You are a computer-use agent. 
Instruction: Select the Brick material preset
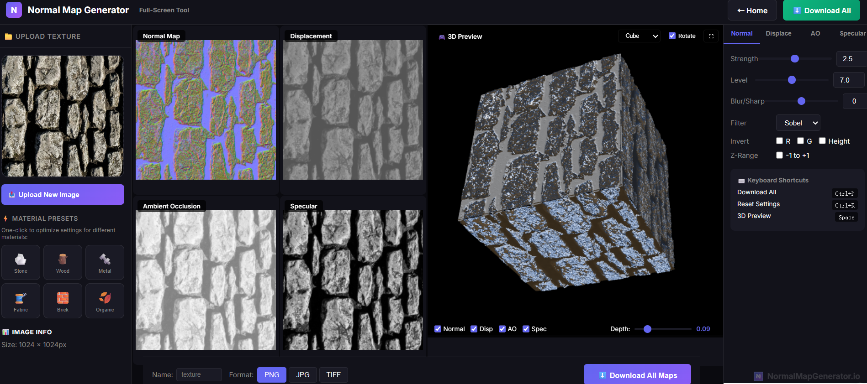(x=63, y=301)
